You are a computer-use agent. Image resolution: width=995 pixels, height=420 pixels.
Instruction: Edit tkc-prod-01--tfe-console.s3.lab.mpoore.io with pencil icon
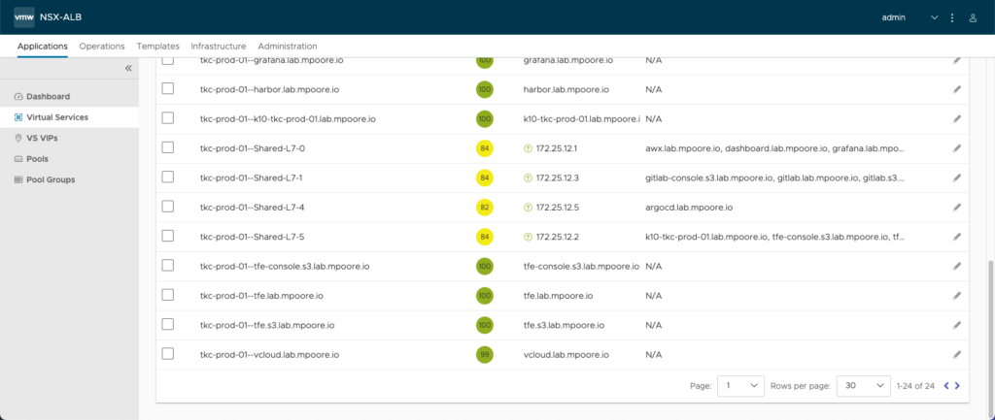(957, 267)
